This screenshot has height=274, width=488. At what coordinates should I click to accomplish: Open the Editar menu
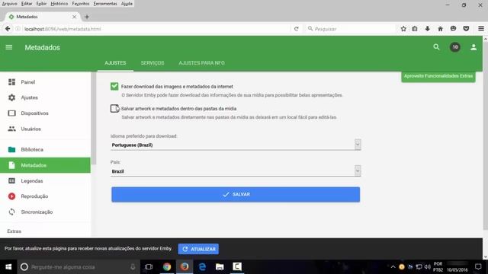click(27, 4)
